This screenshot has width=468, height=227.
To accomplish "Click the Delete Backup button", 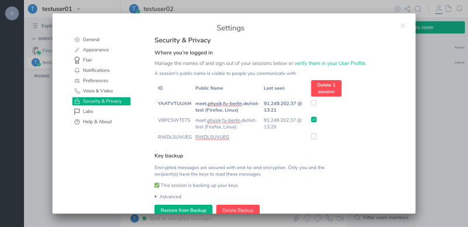I will 238,209.
